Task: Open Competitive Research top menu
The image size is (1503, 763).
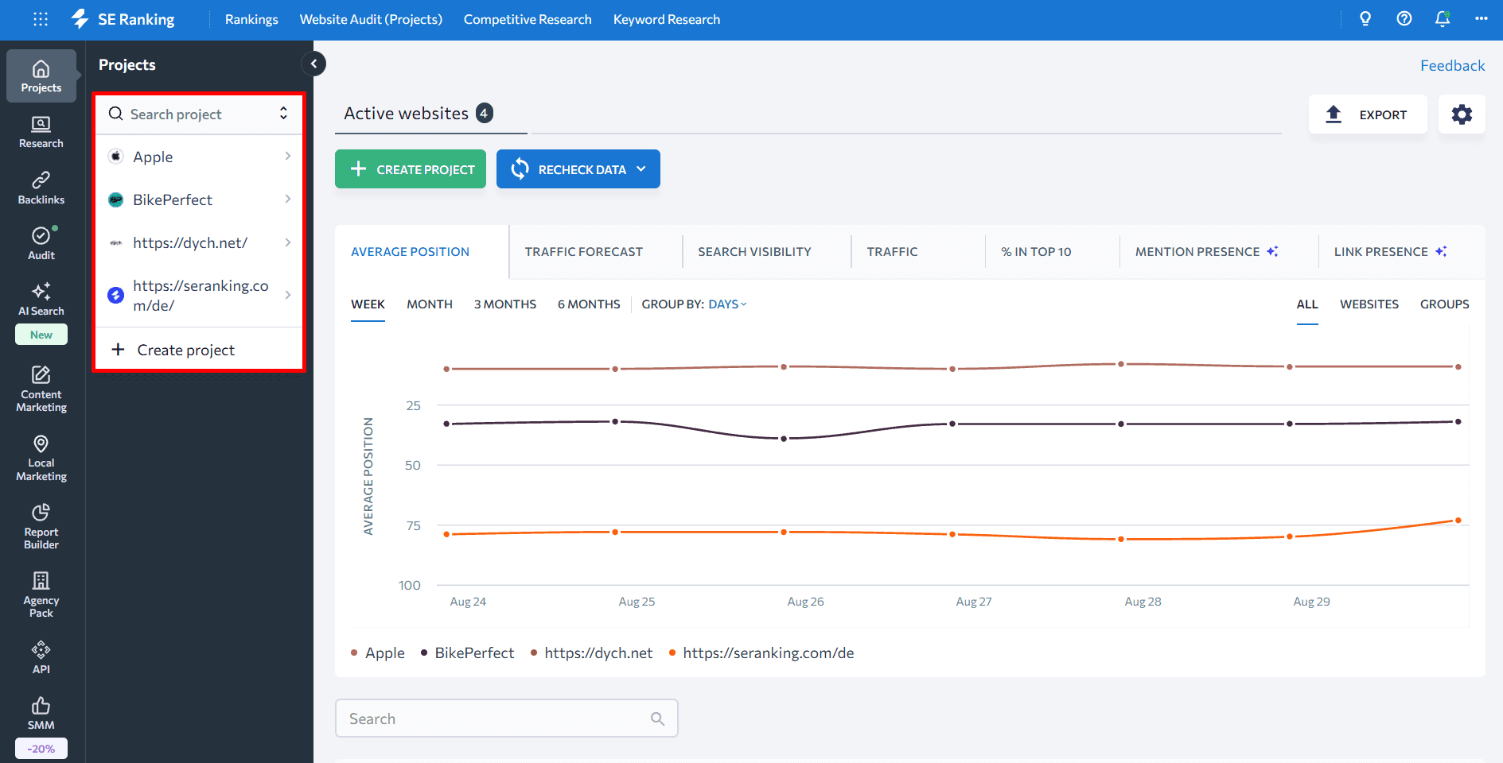Action: click(x=528, y=19)
